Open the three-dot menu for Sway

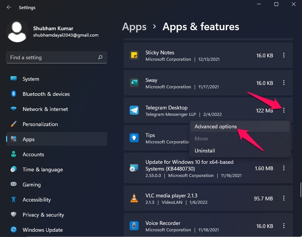284,83
